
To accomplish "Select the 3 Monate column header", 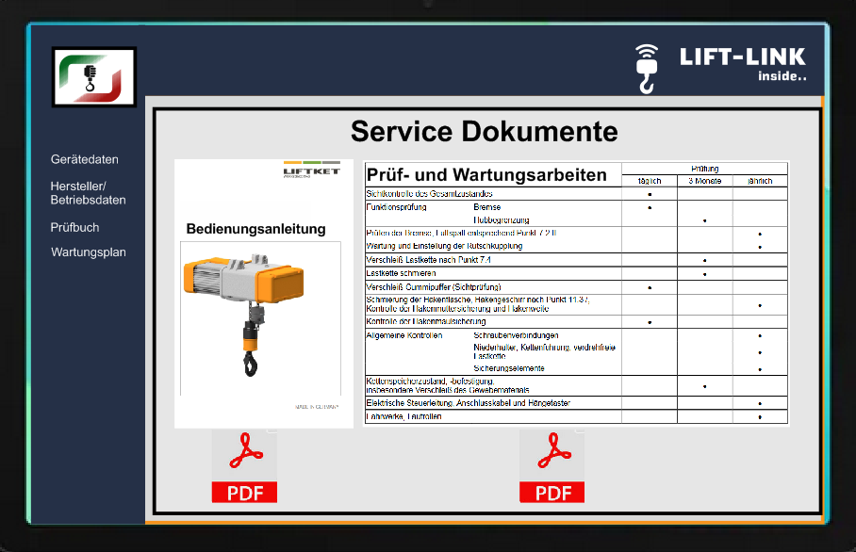I will tap(704, 181).
